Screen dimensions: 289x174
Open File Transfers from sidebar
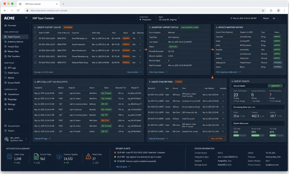[x=14, y=56]
